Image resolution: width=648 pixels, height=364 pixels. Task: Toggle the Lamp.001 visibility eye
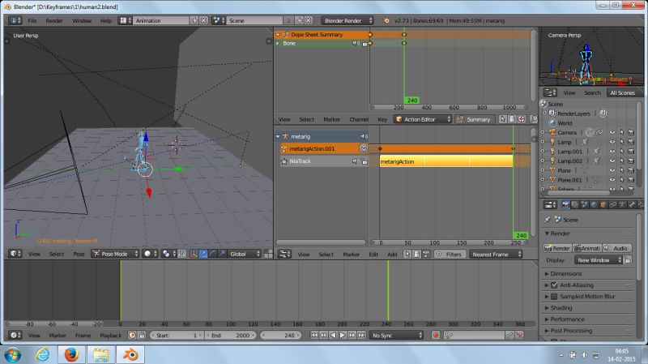[612, 152]
